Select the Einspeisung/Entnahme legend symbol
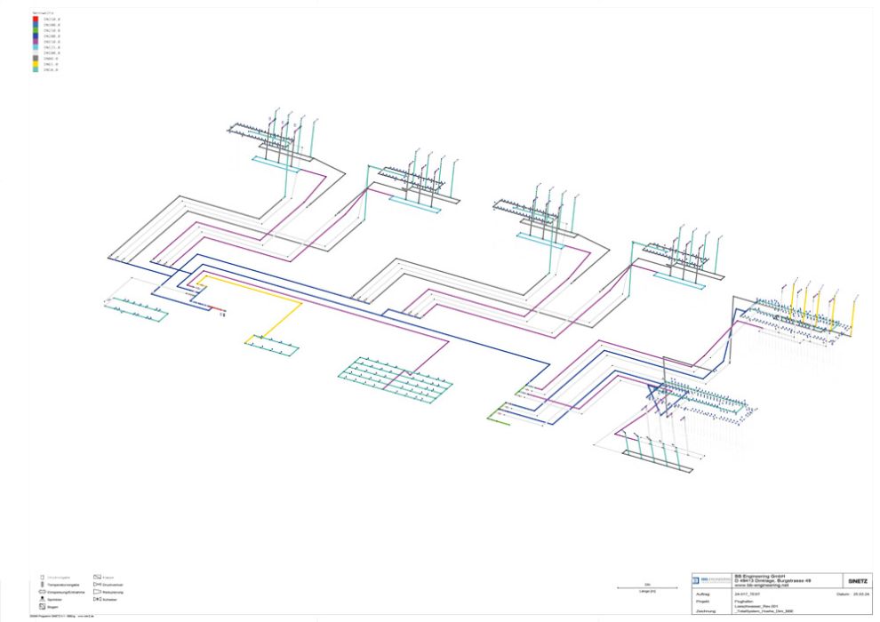Screen dimensions: 880x622 (43, 592)
